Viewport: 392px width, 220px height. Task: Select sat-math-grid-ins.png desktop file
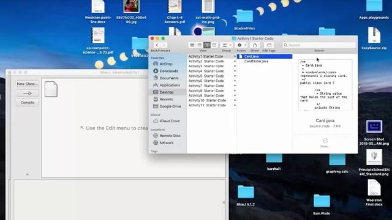pos(208,12)
